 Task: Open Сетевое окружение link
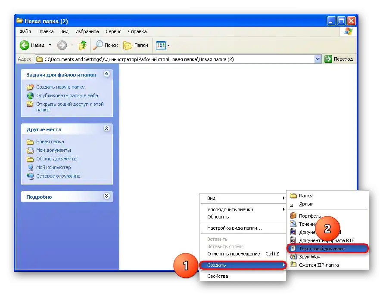(58, 176)
